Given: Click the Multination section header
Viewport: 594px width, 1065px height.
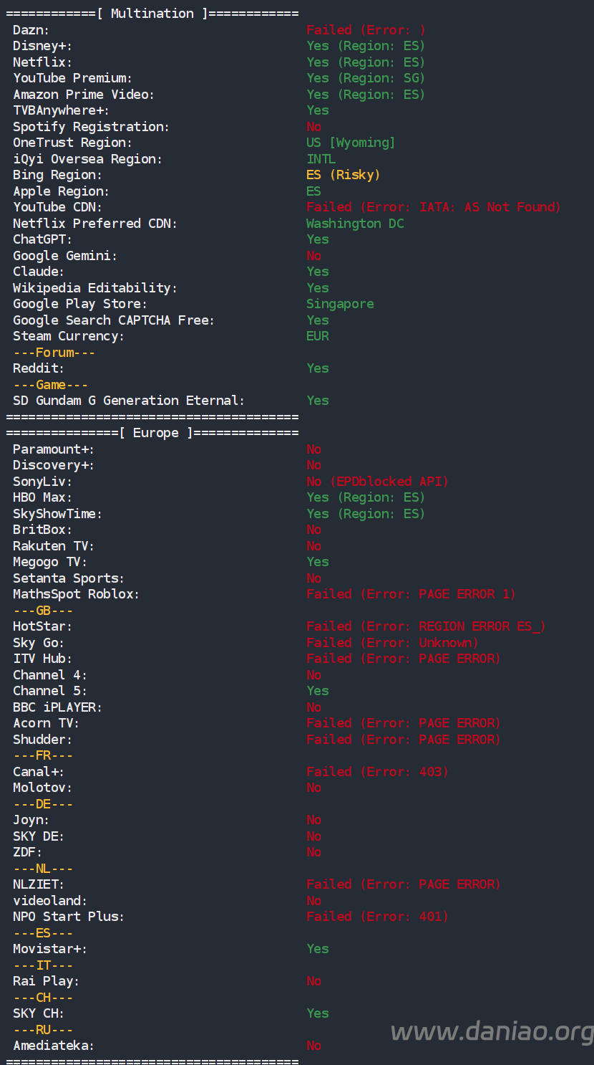Looking at the screenshot, I should 152,14.
